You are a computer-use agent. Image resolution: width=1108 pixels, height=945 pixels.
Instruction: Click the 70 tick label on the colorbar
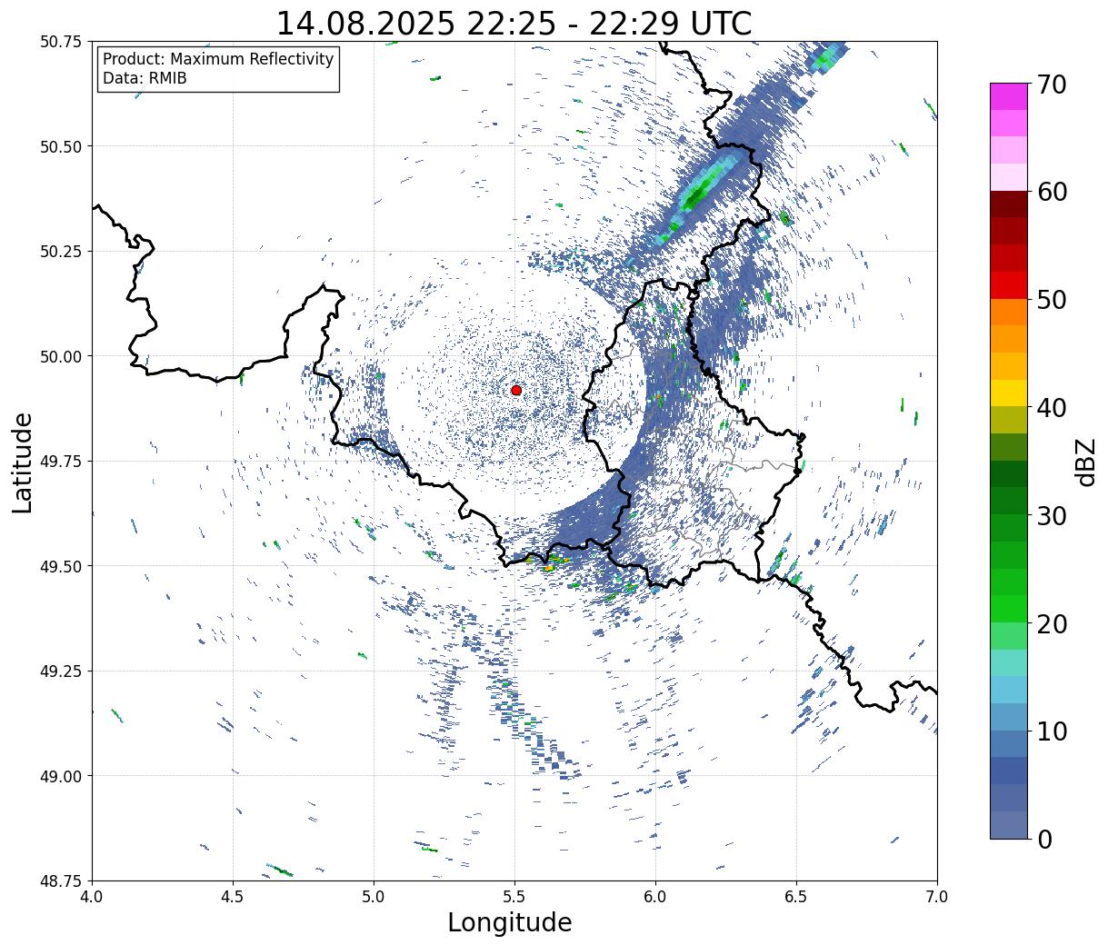(x=1051, y=85)
